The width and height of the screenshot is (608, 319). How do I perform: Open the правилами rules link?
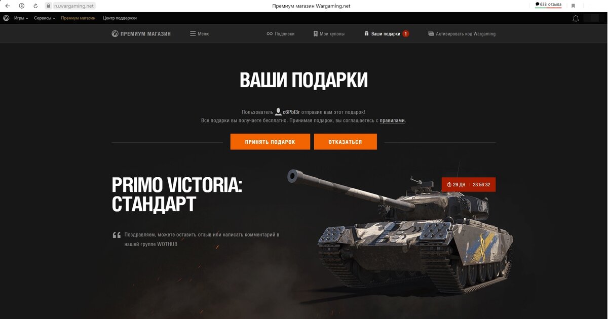point(393,121)
